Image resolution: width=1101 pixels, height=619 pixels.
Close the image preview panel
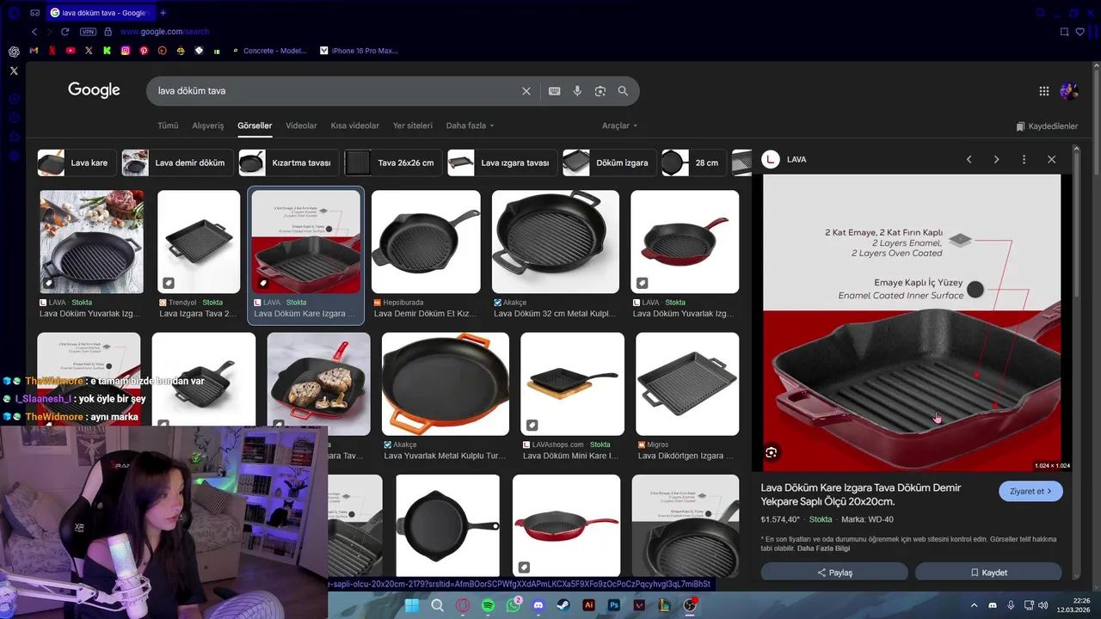(x=1051, y=159)
